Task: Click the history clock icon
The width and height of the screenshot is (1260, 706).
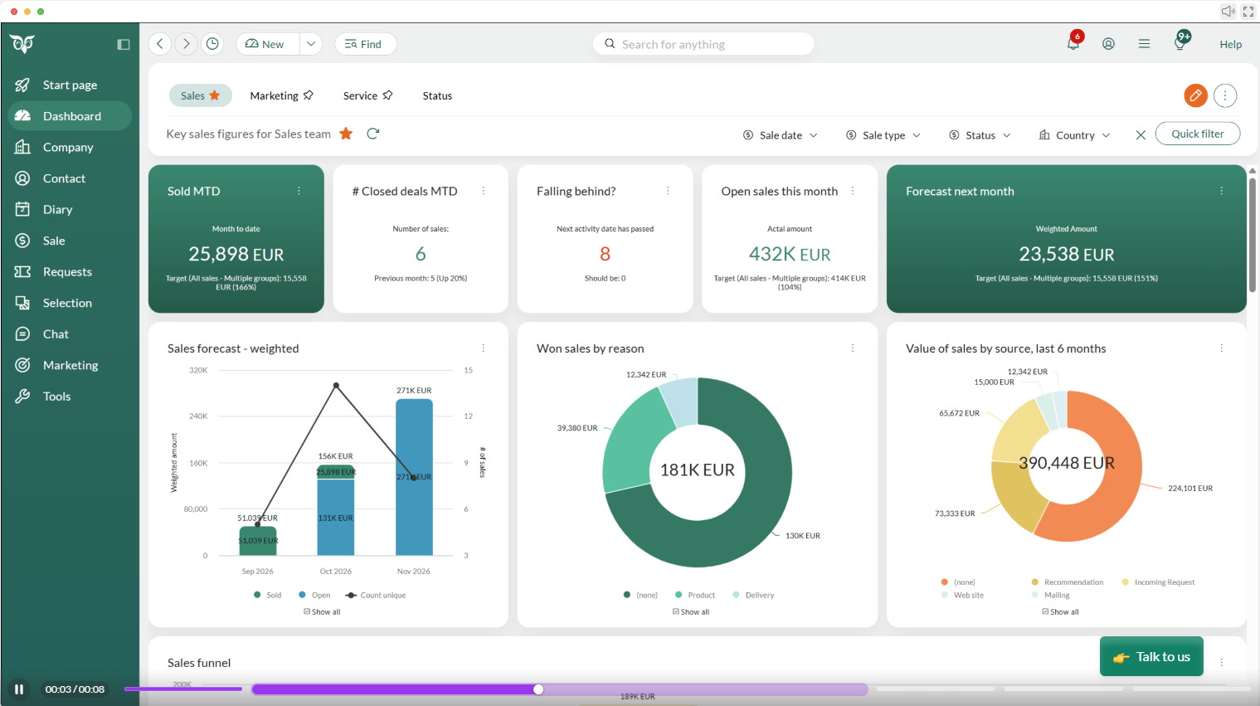Action: (x=212, y=44)
